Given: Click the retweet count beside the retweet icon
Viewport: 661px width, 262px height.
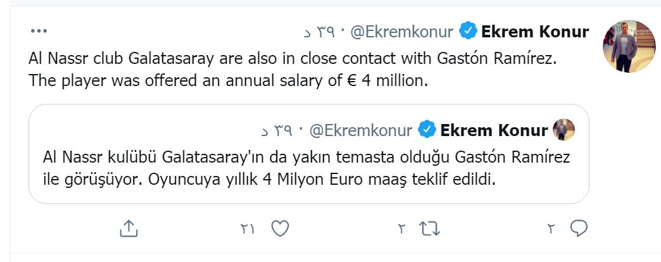Looking at the screenshot, I should (401, 229).
